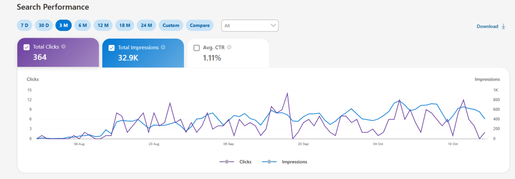Select the 30 D time range
This screenshot has height=179, width=515.
point(44,25)
